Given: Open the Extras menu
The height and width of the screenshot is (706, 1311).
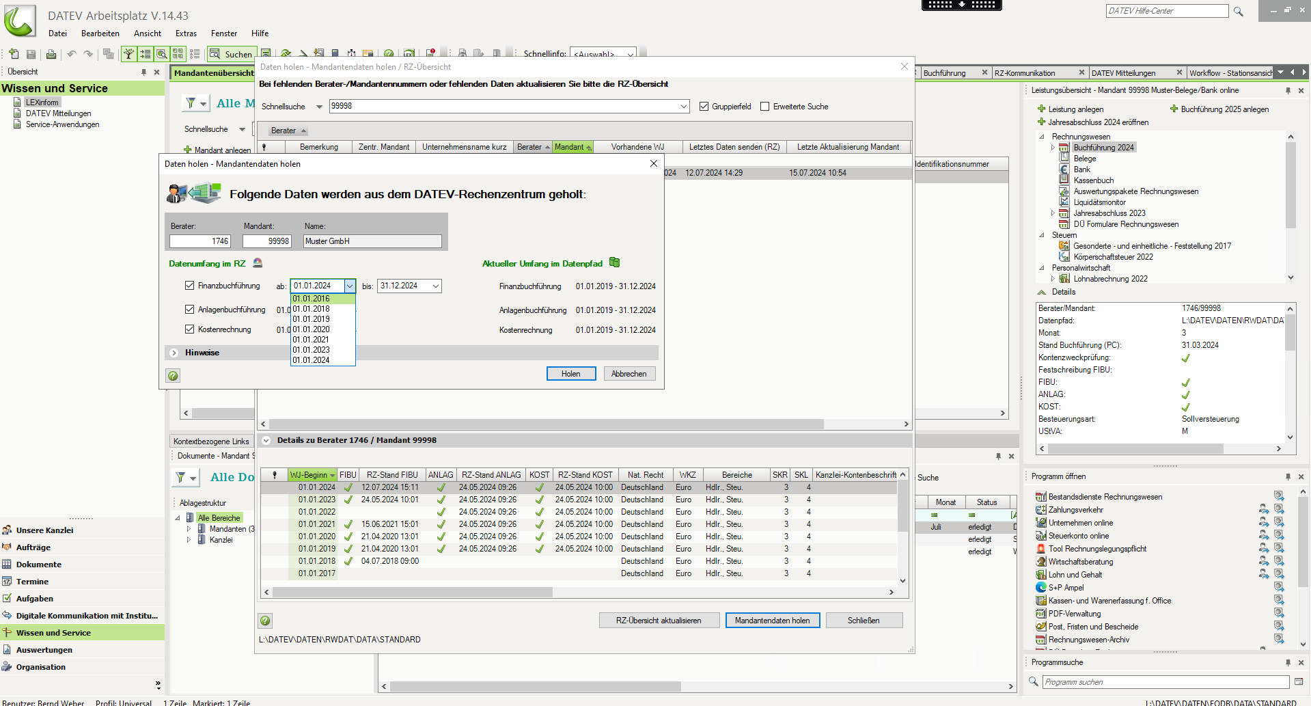Looking at the screenshot, I should (x=186, y=33).
